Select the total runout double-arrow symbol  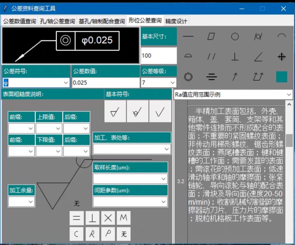click(x=258, y=76)
